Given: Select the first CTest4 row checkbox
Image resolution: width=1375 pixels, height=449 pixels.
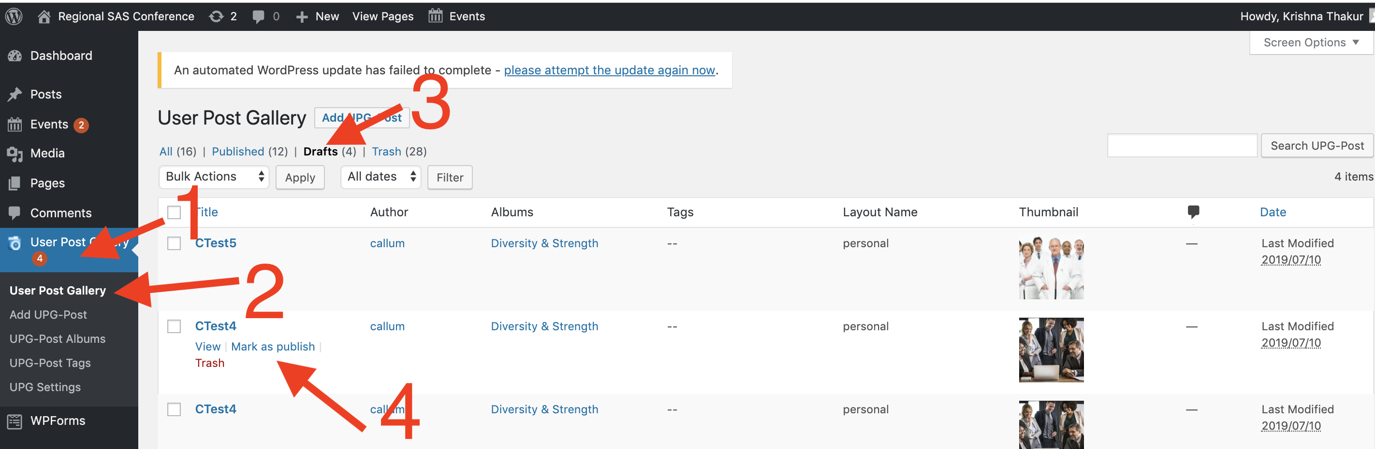Looking at the screenshot, I should (174, 326).
